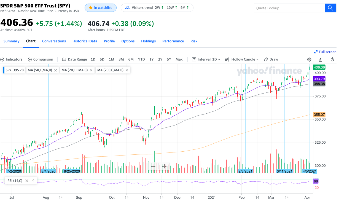Image resolution: width=339 pixels, height=202 pixels.
Task: Zoom in chart with plus icon
Action: (x=164, y=166)
